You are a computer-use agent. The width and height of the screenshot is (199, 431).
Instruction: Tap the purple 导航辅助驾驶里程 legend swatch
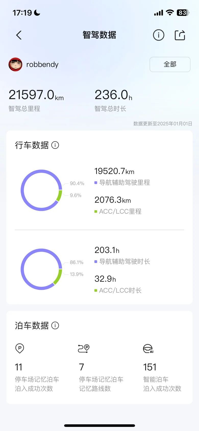pyautogui.click(x=96, y=183)
